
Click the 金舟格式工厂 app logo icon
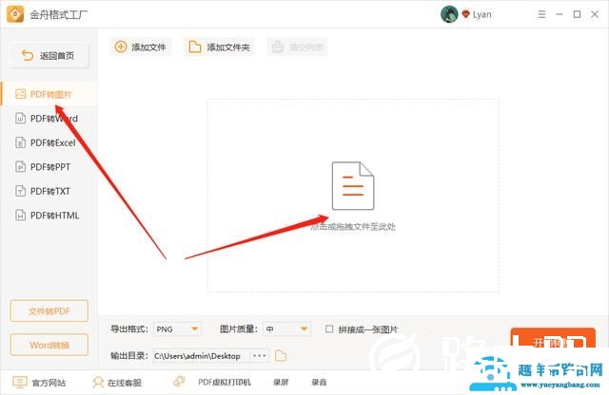click(x=15, y=14)
